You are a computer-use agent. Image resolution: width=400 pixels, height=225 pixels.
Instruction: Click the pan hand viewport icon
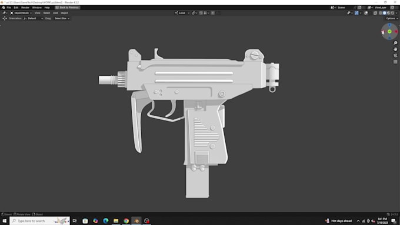point(395,49)
